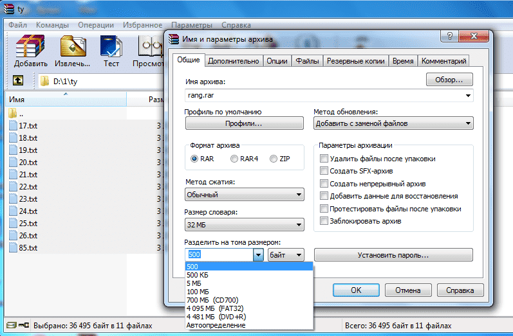Choose 100 МБ from volume size list

click(249, 292)
